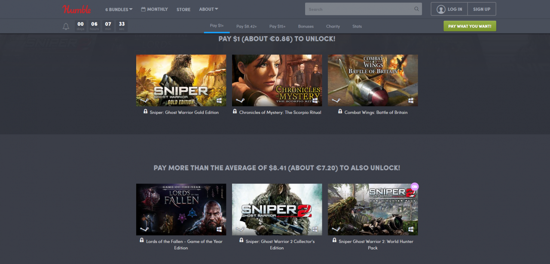Open Lords of the Fallen thumbnail
Viewport: 550px width, 264px height.
coord(181,209)
